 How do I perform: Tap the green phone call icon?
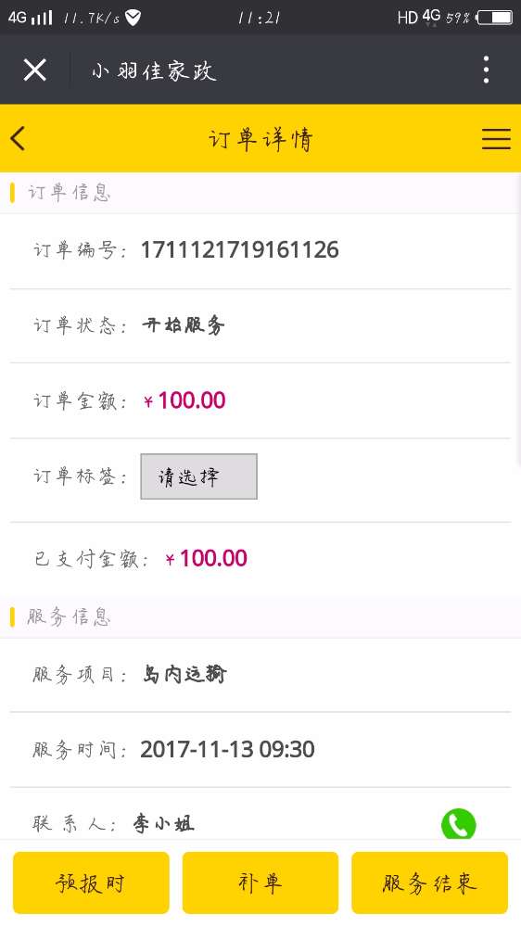[458, 824]
